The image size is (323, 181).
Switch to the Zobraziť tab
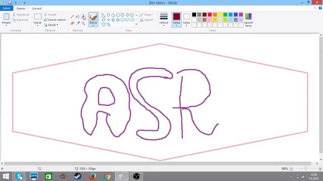coord(36,9)
